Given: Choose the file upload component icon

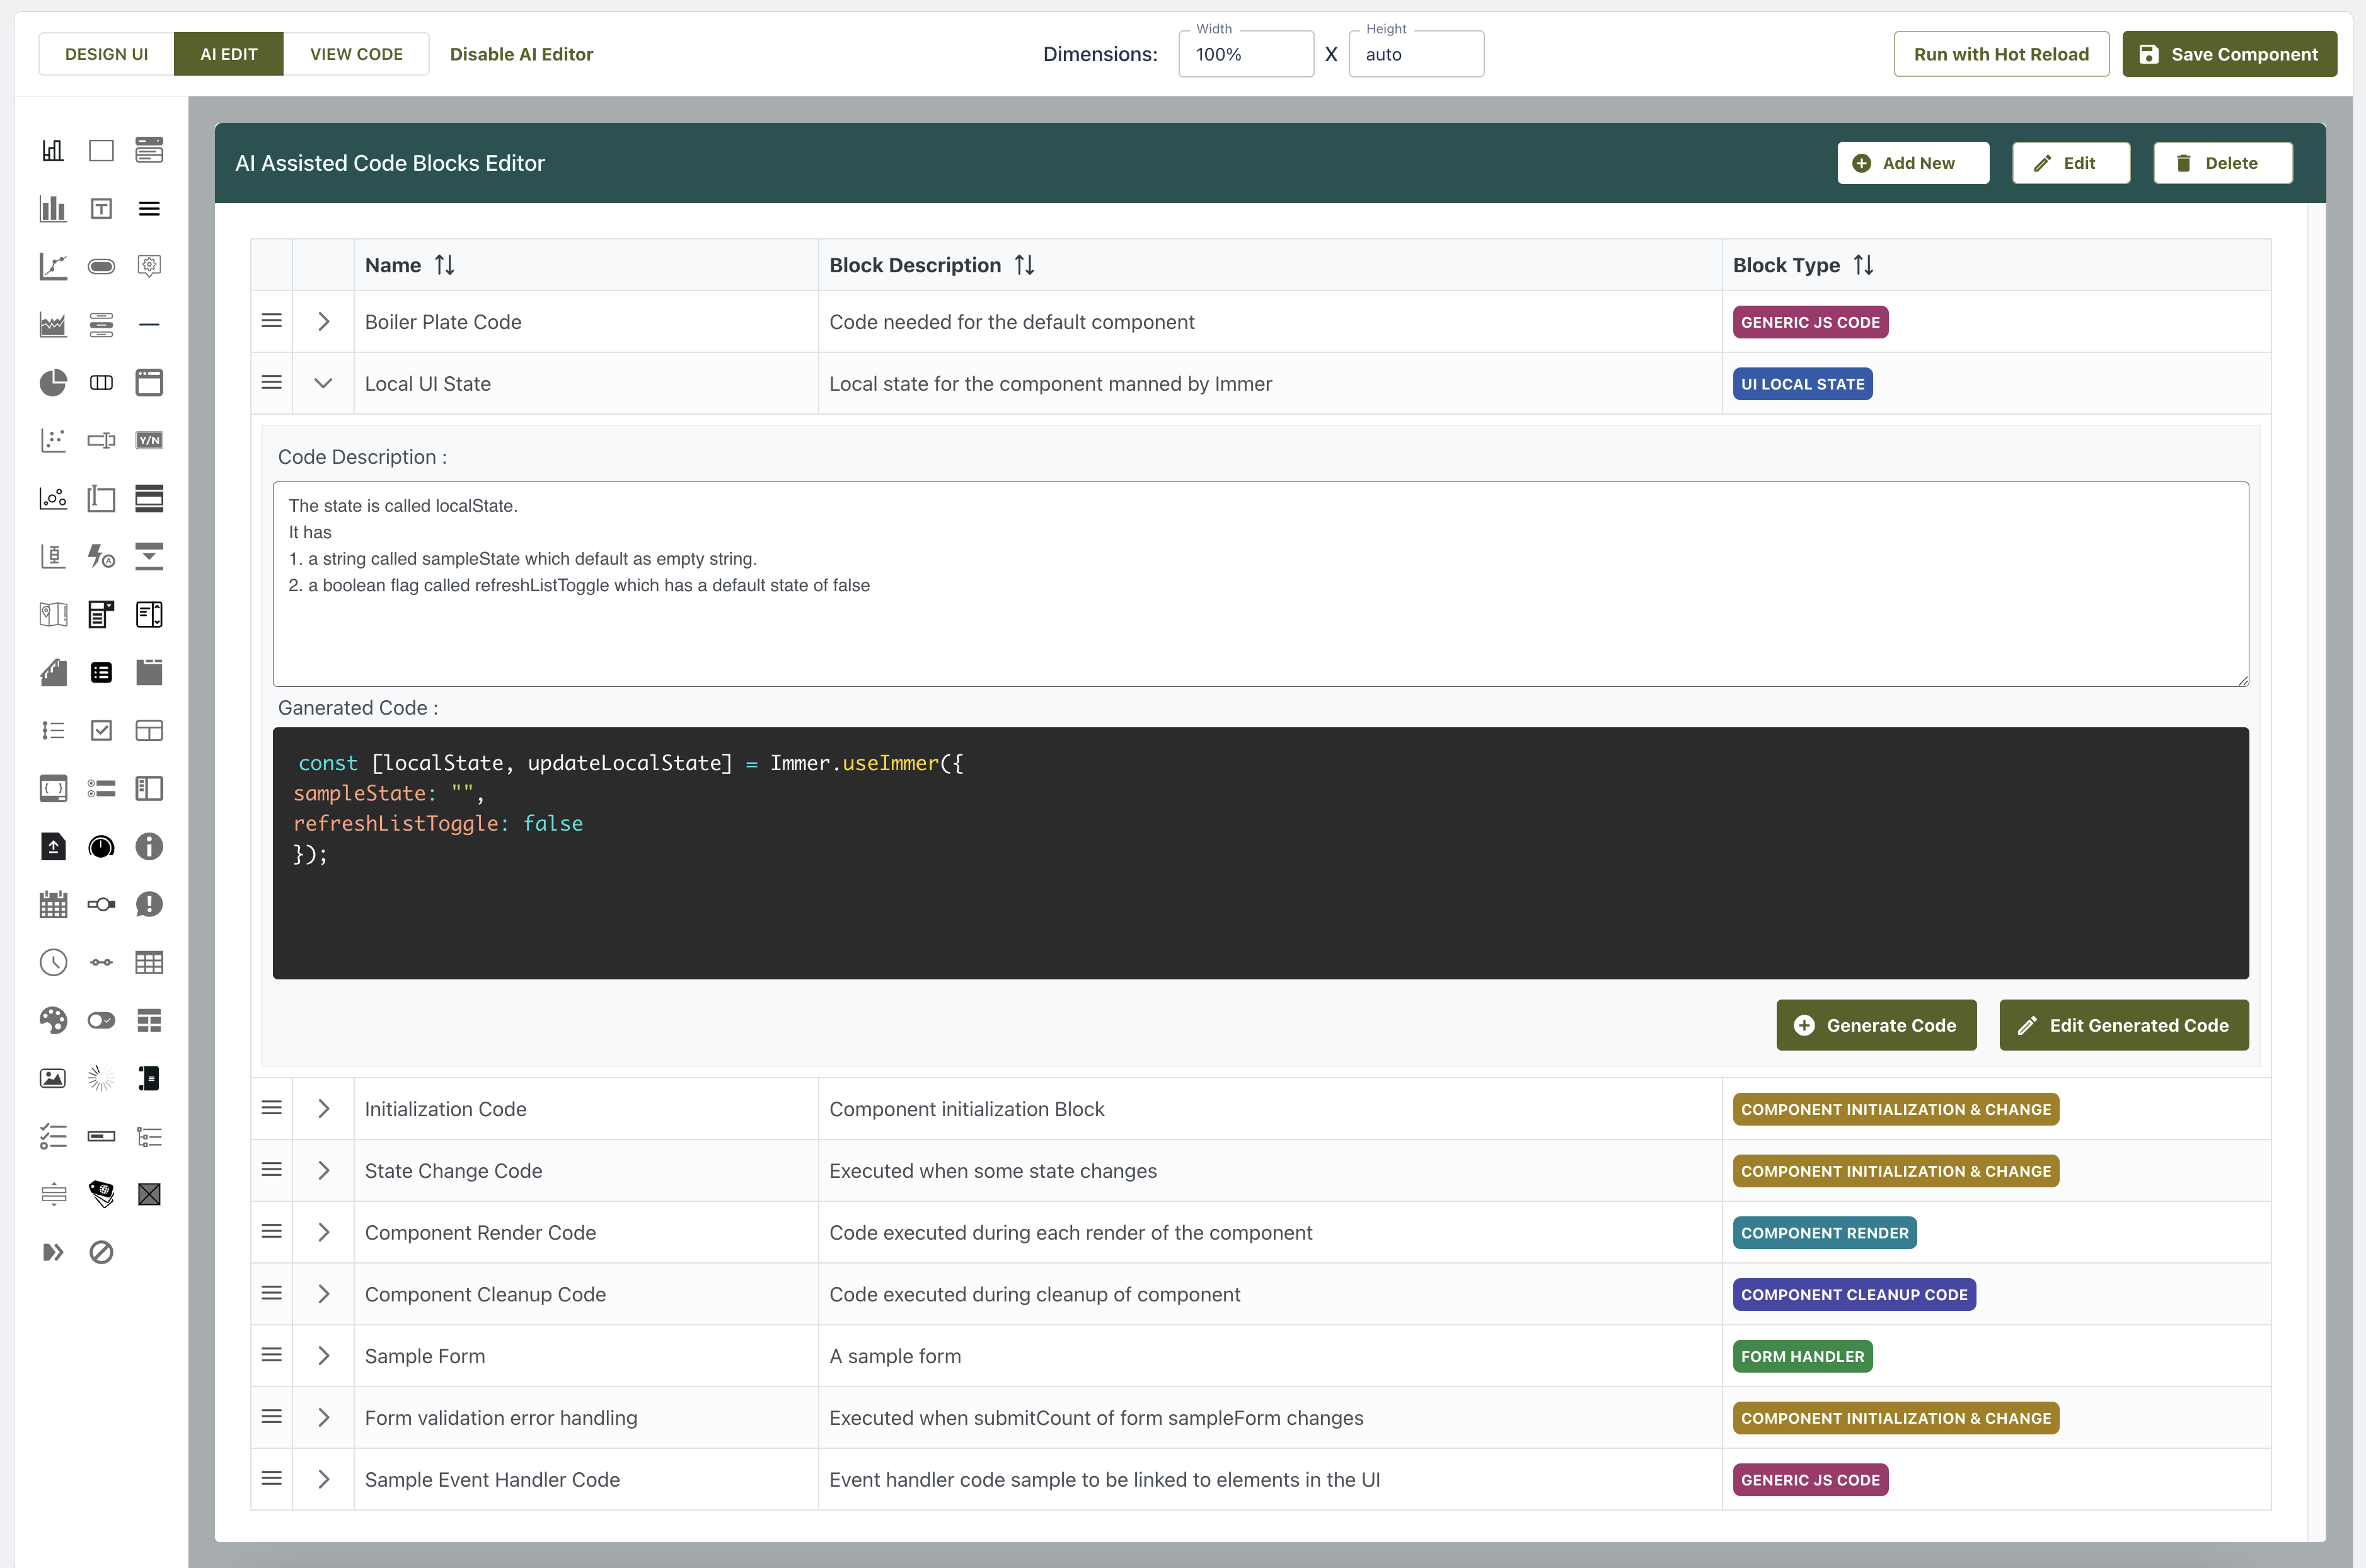Looking at the screenshot, I should (x=53, y=847).
